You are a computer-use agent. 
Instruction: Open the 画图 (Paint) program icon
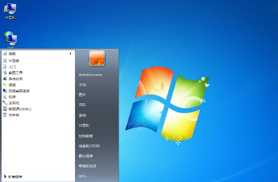5,54
